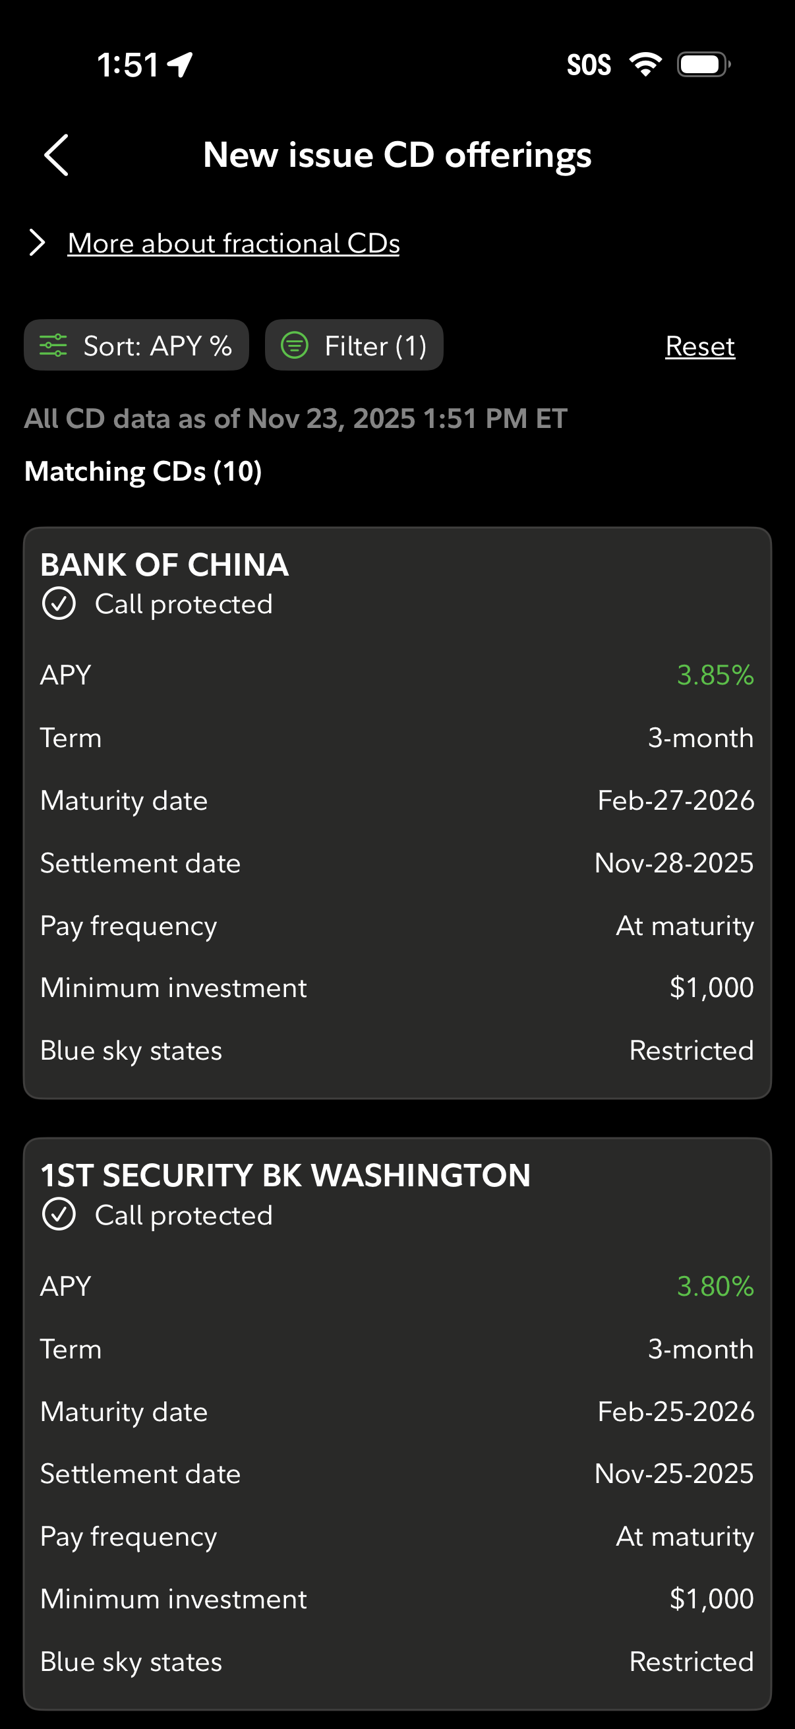This screenshot has height=1729, width=795.
Task: Tap Bank of China call protected checkmark
Action: (x=59, y=603)
